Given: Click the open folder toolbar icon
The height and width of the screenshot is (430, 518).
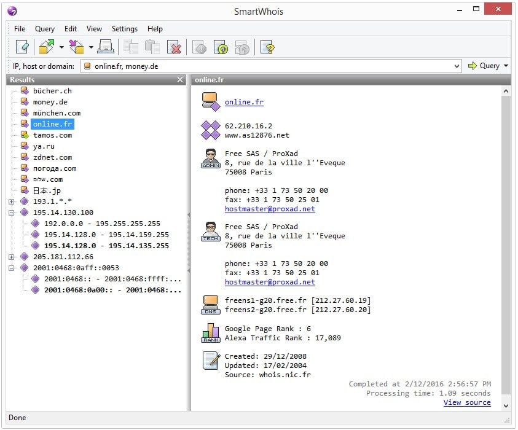Looking at the screenshot, I should pyautogui.click(x=47, y=47).
